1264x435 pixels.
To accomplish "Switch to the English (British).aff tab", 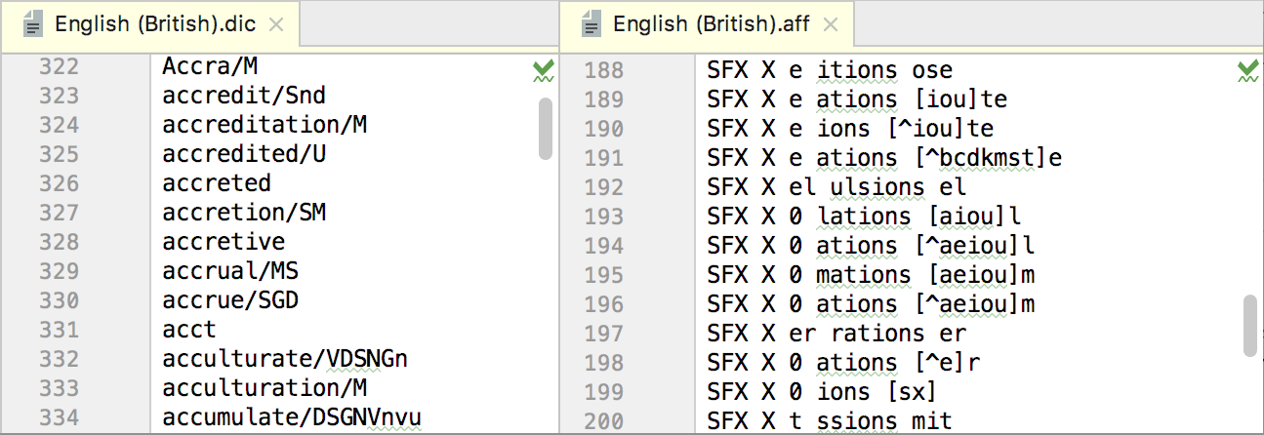I will click(706, 26).
